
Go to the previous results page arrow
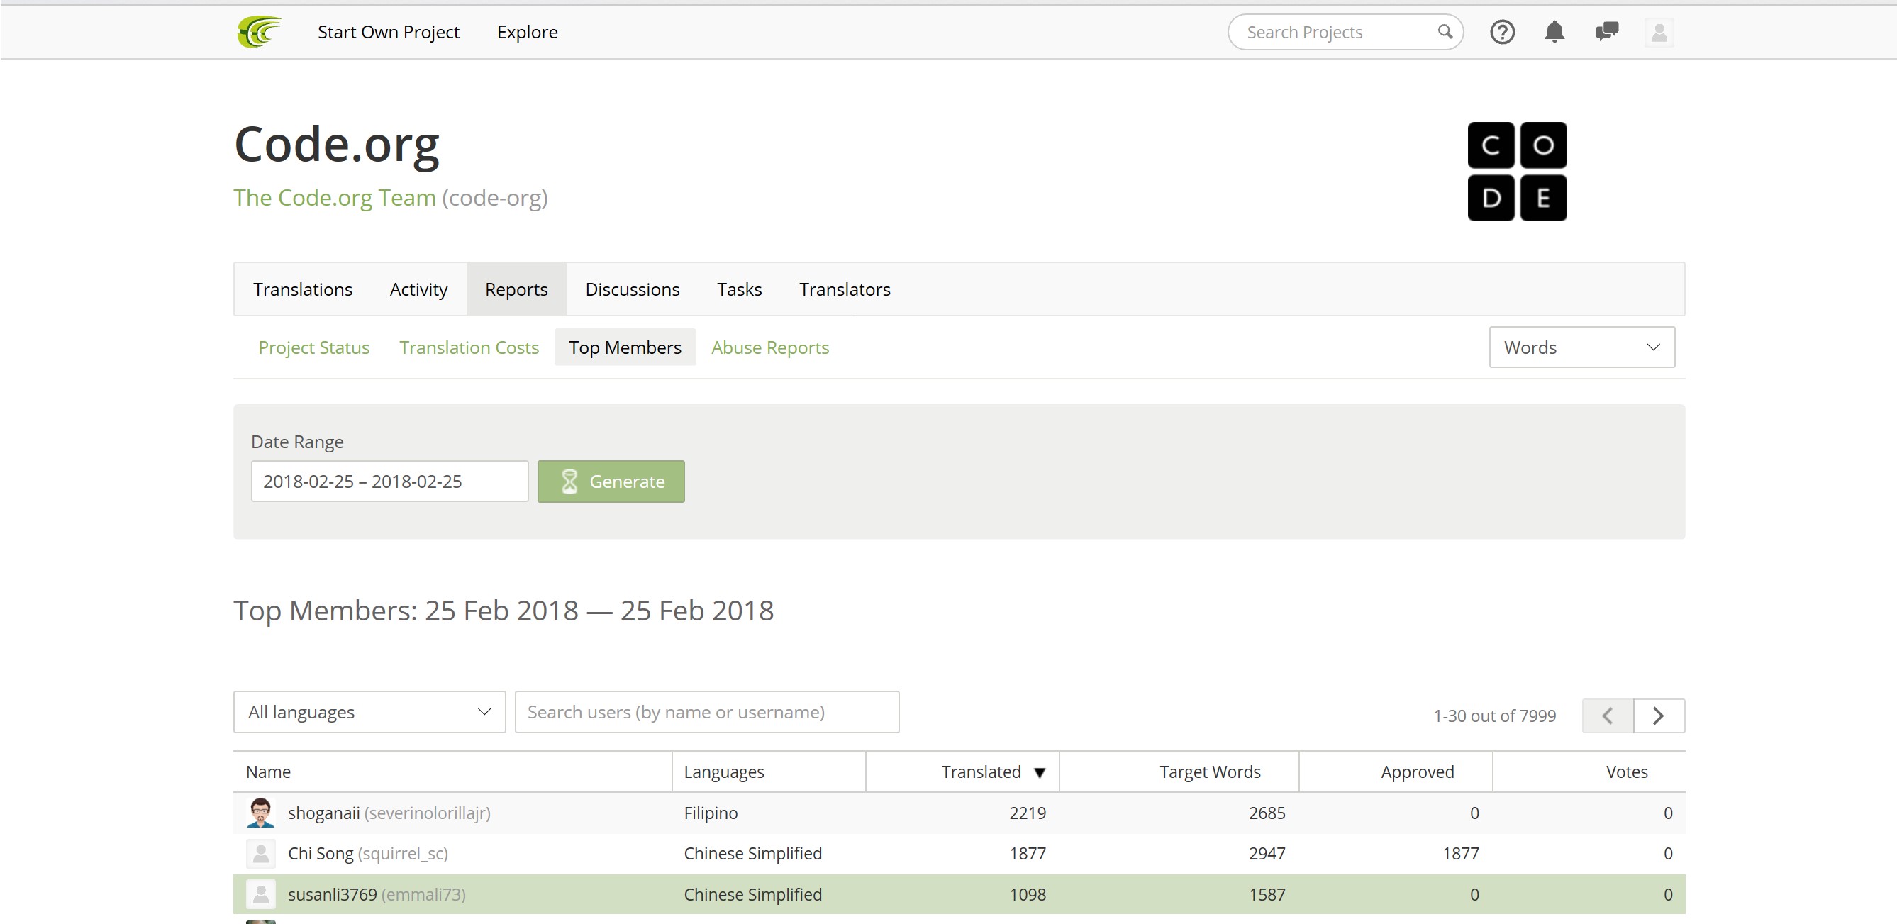pyautogui.click(x=1607, y=716)
